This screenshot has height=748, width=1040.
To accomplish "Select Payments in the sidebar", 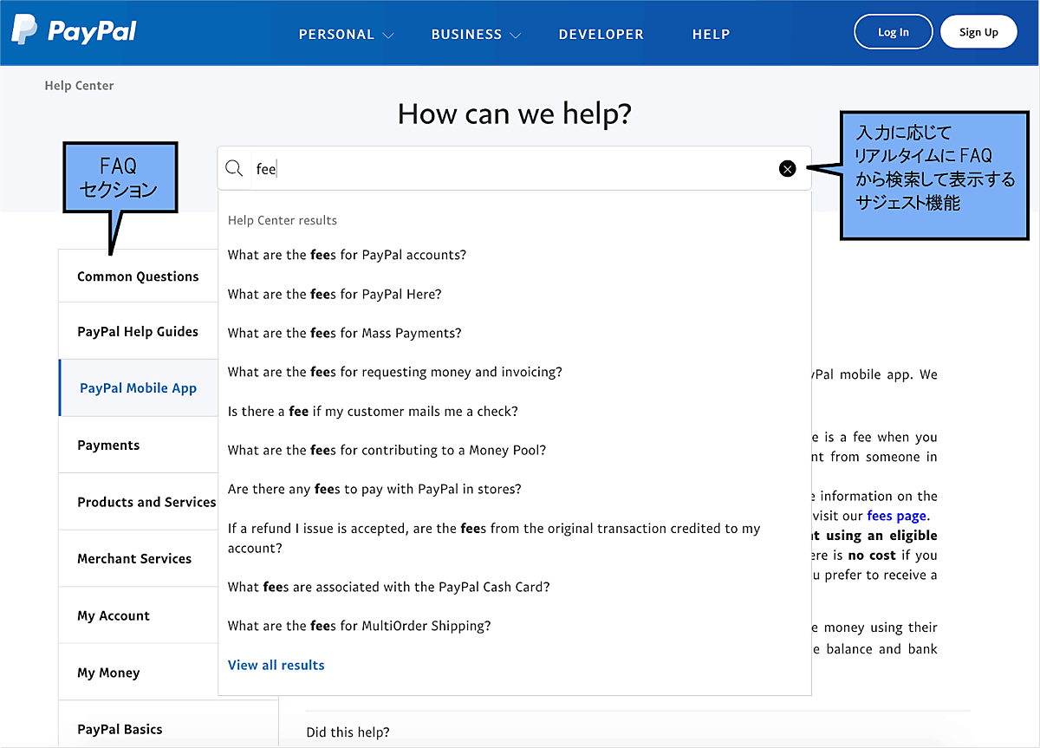I will pyautogui.click(x=108, y=445).
